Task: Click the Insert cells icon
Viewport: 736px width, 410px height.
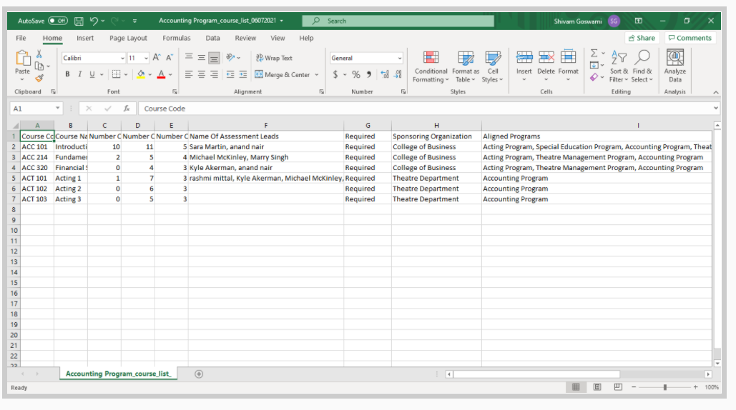Action: point(524,58)
